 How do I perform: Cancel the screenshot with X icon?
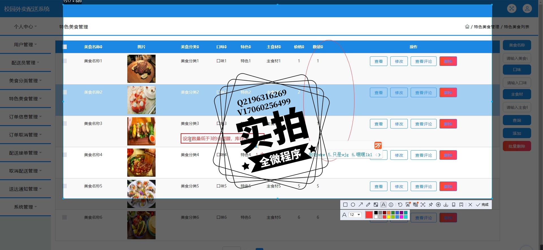pyautogui.click(x=470, y=205)
